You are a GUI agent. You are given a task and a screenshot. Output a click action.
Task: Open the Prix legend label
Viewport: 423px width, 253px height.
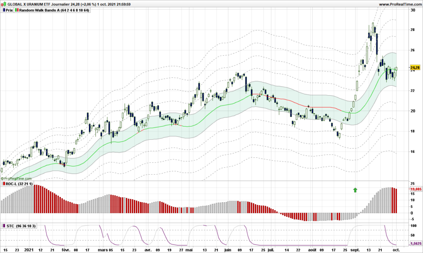point(9,10)
